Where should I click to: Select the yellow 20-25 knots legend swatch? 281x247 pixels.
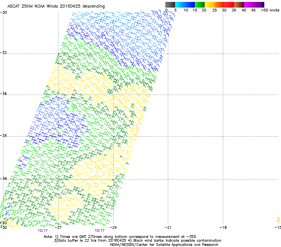click(210, 5)
